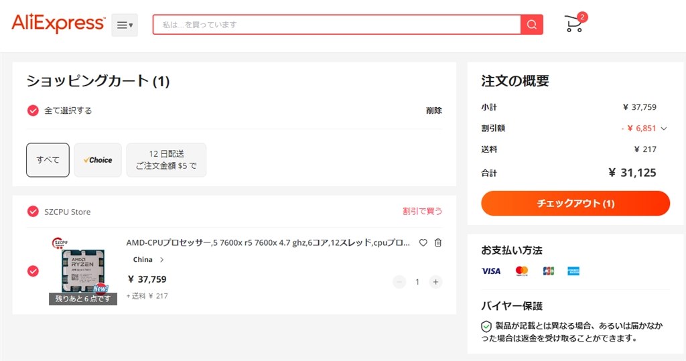686x361 pixels.
Task: Open the category hamburger menu dropdown
Action: coord(125,25)
